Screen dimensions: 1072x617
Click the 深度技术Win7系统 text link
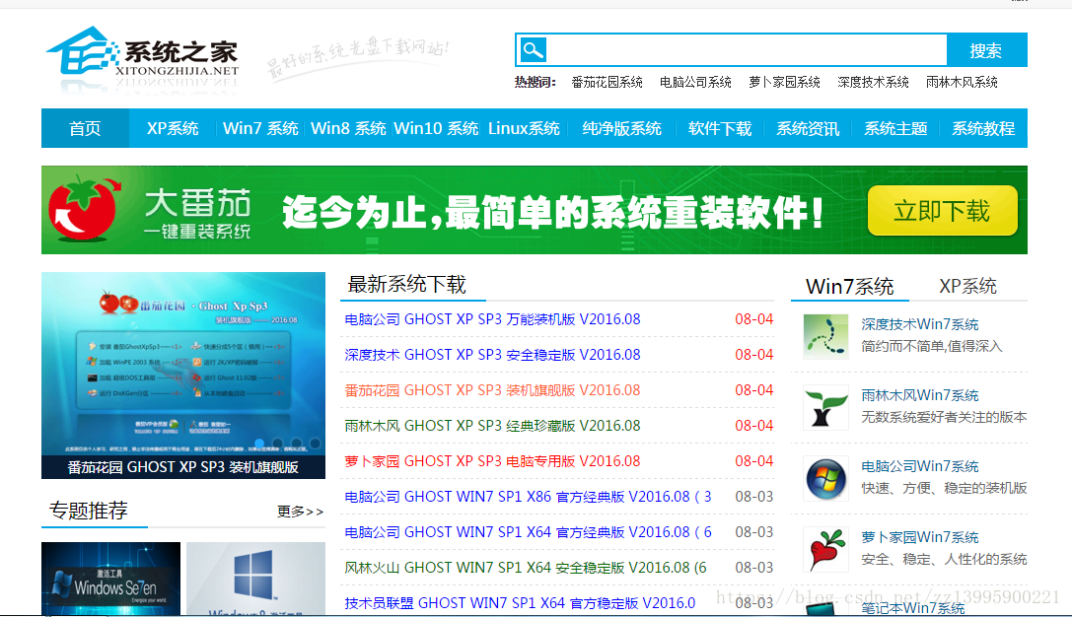coord(919,324)
